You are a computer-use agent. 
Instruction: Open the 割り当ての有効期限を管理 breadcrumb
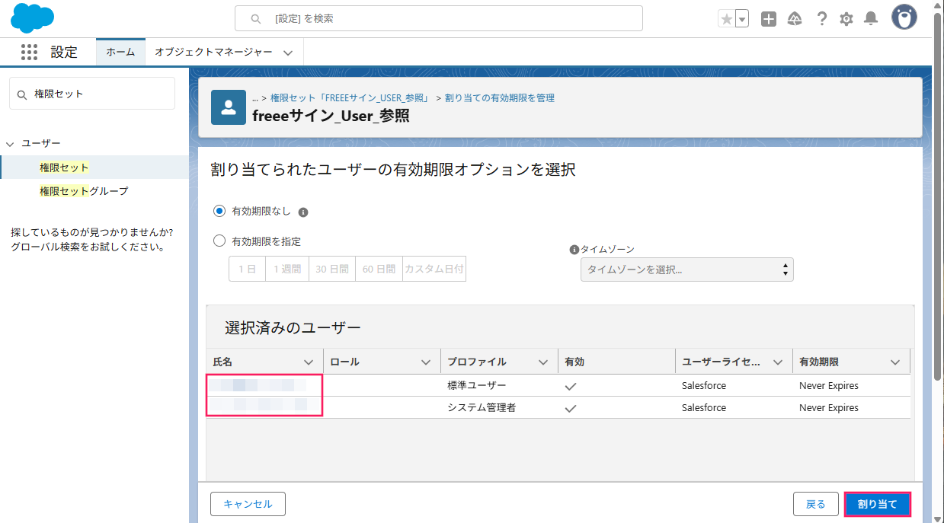[500, 98]
